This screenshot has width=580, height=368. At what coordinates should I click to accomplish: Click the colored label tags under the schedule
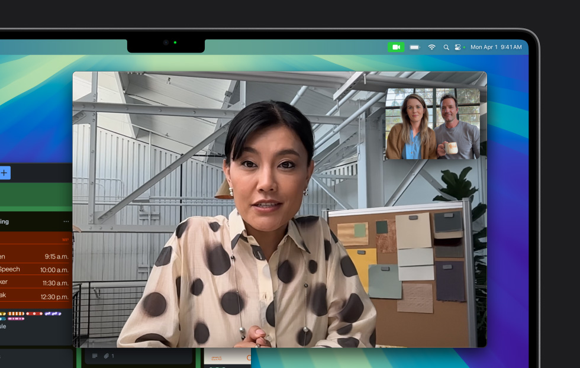pyautogui.click(x=30, y=315)
